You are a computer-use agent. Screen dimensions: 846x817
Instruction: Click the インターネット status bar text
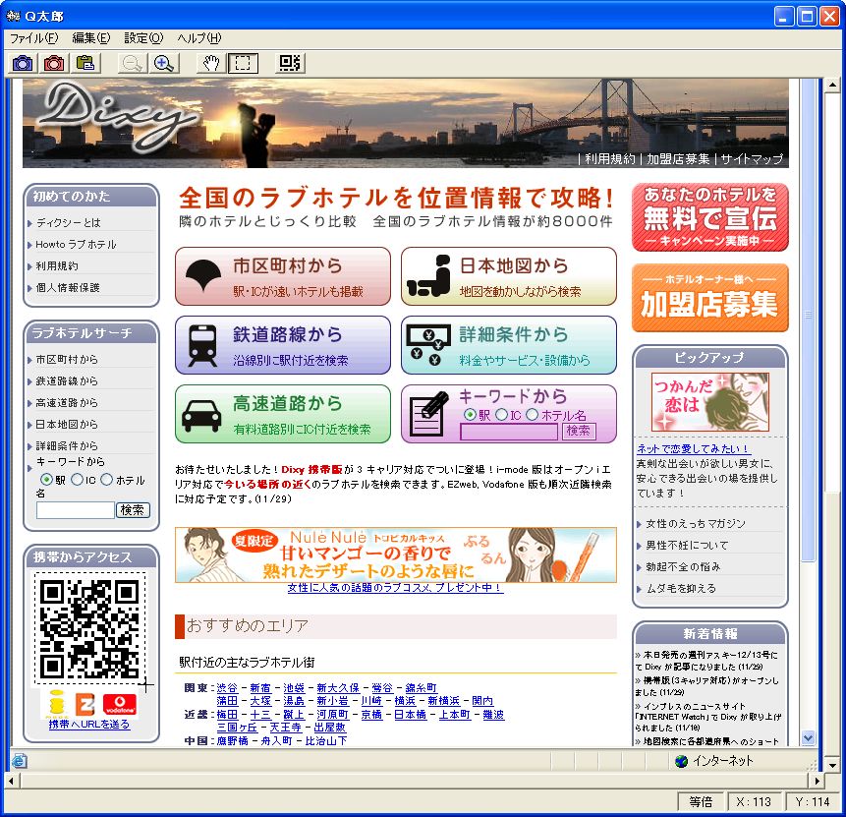tap(723, 761)
